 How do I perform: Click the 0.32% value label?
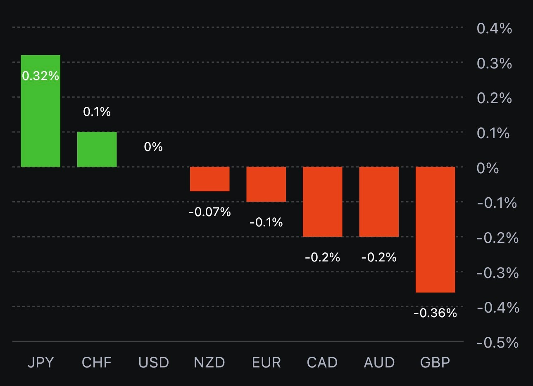(x=40, y=76)
